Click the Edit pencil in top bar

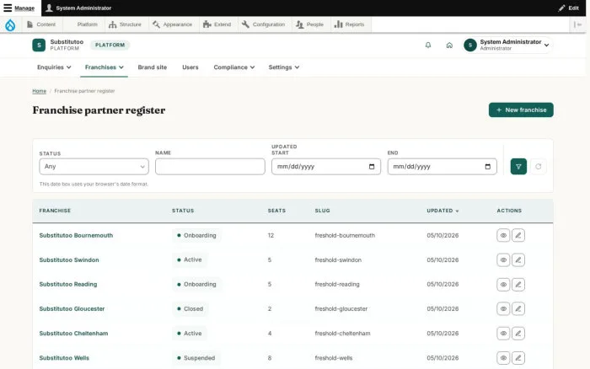pos(569,8)
